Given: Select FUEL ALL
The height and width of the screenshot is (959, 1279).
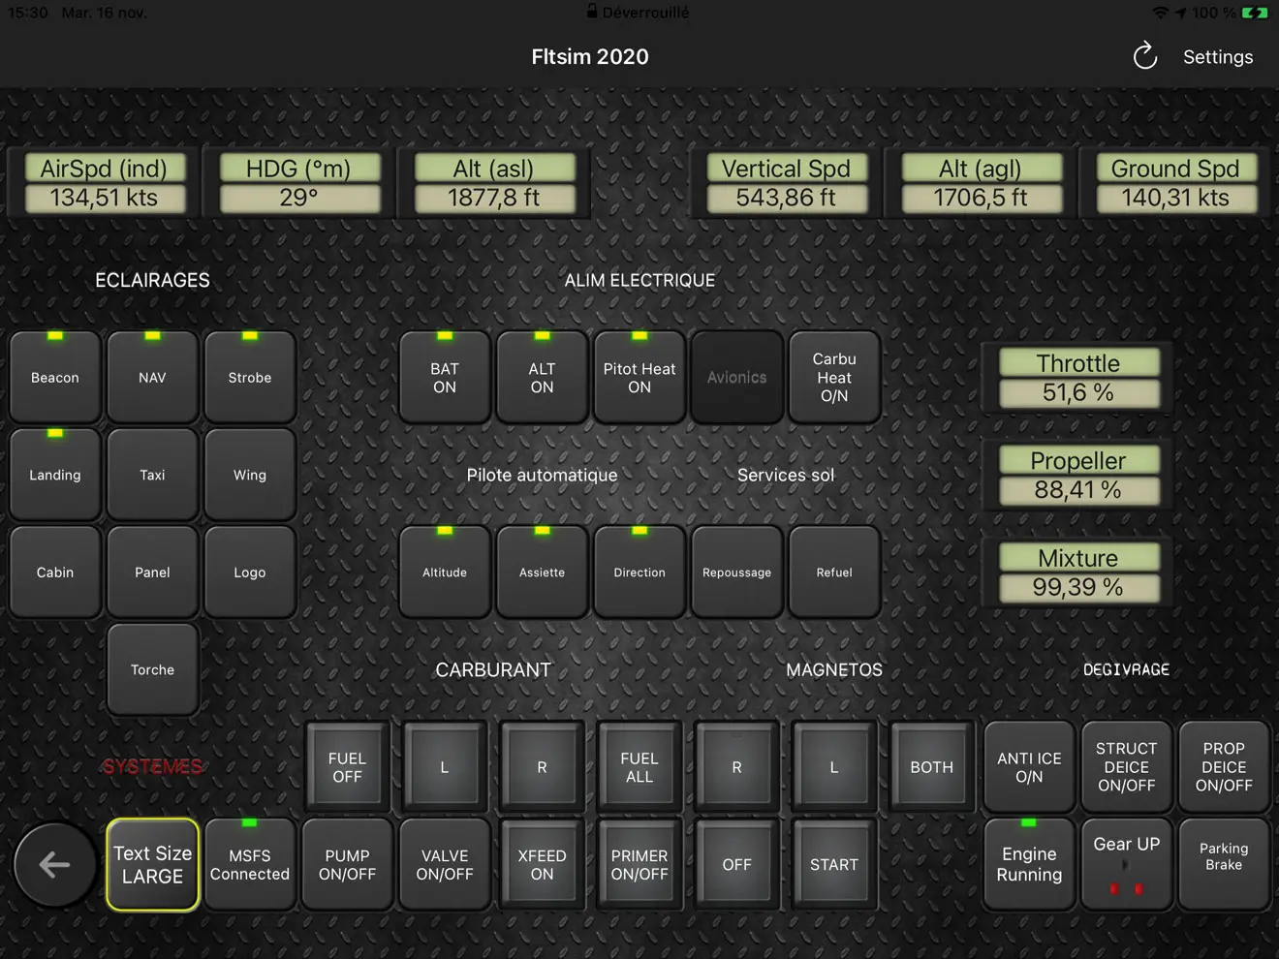Looking at the screenshot, I should (x=639, y=767).
